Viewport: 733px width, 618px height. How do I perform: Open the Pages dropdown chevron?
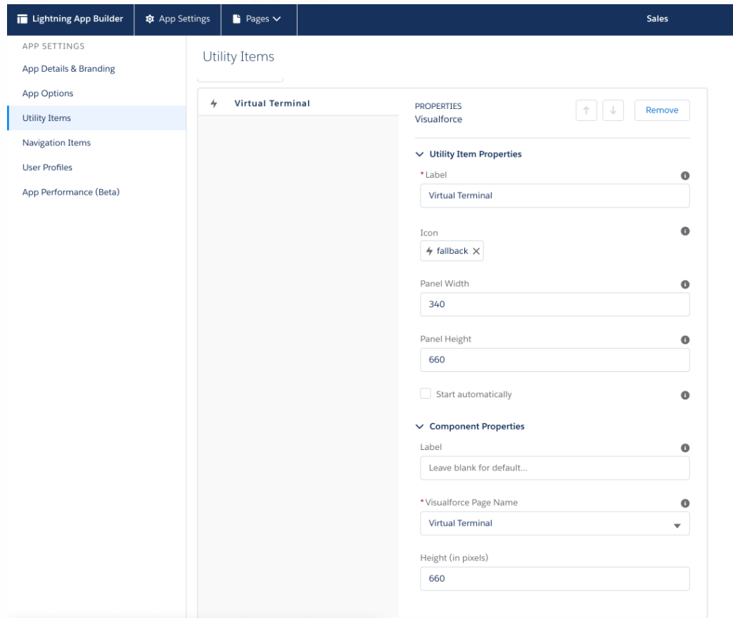coord(276,19)
